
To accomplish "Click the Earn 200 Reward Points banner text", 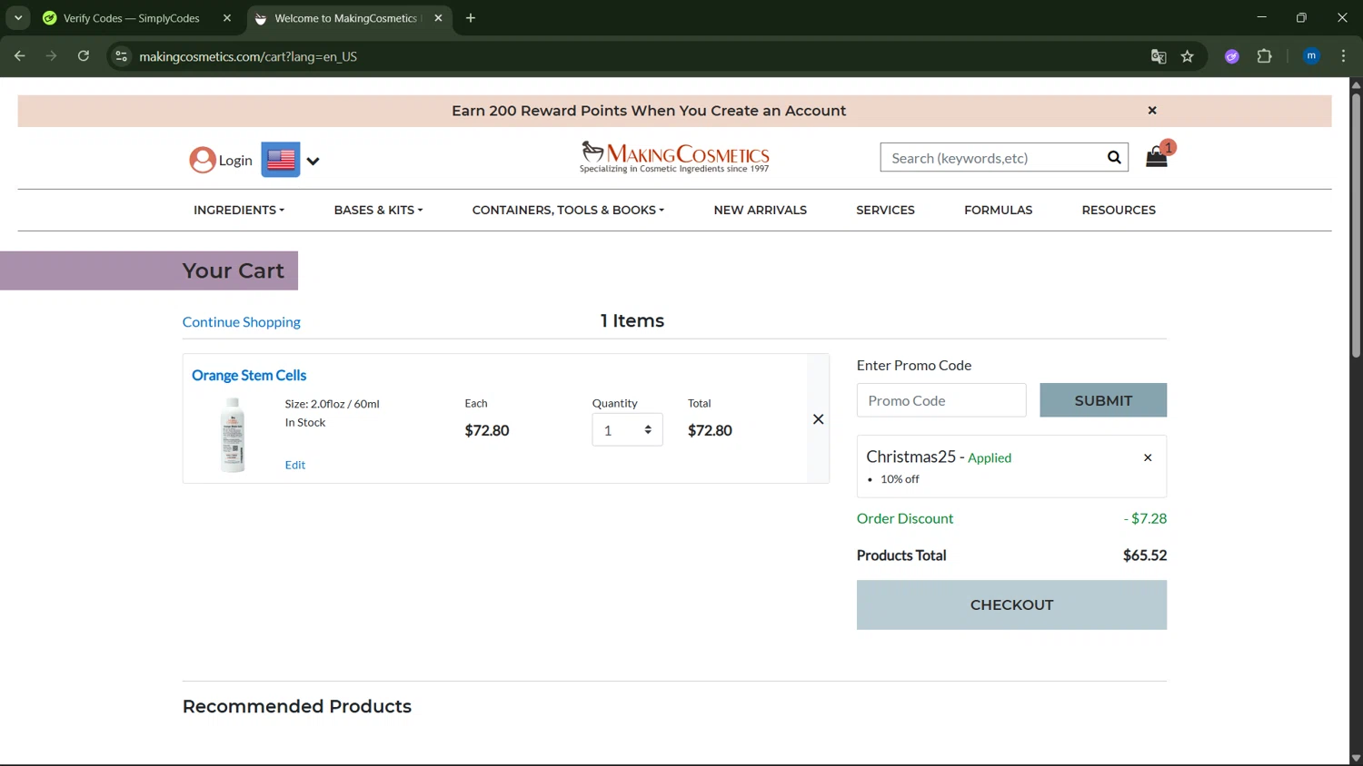I will pyautogui.click(x=649, y=111).
